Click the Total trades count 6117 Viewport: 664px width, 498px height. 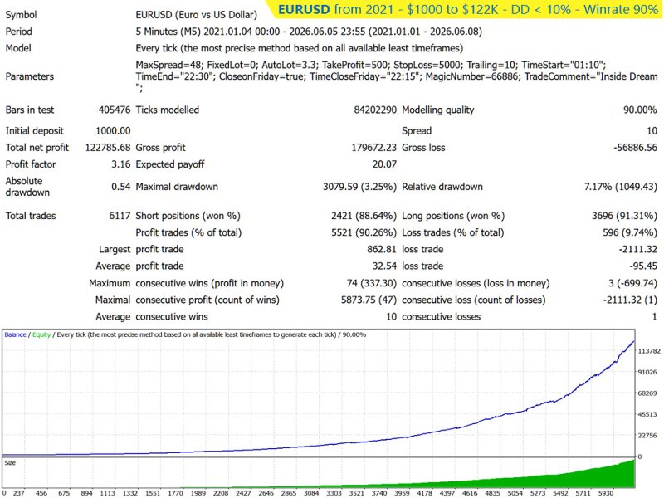[x=120, y=216]
